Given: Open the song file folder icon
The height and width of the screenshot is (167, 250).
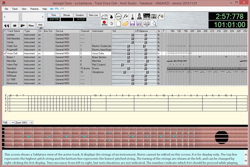Looking at the screenshot, I should [x=125, y=23].
